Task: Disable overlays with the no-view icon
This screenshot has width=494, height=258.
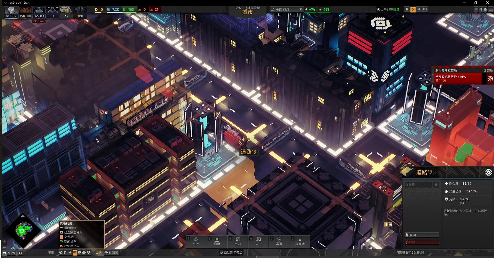Action: point(61,253)
